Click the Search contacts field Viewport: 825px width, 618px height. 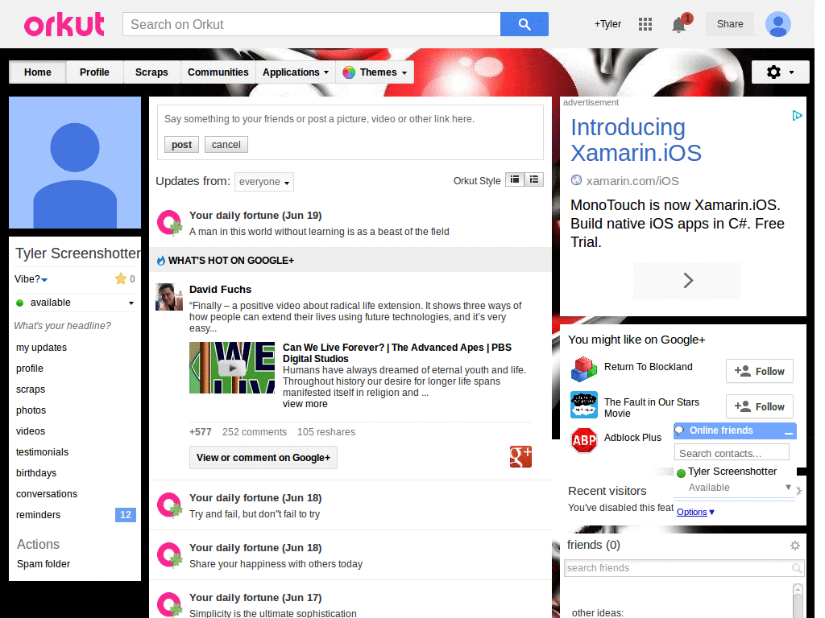pyautogui.click(x=732, y=453)
